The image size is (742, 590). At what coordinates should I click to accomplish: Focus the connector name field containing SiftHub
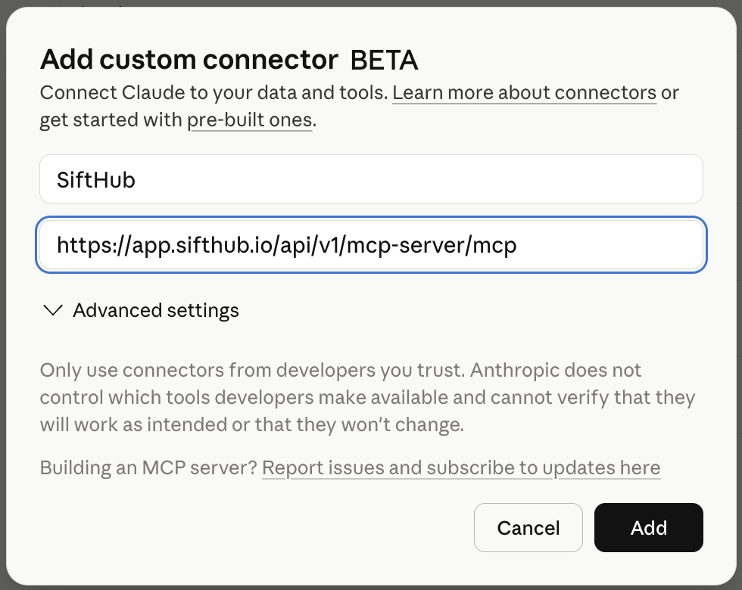point(371,179)
